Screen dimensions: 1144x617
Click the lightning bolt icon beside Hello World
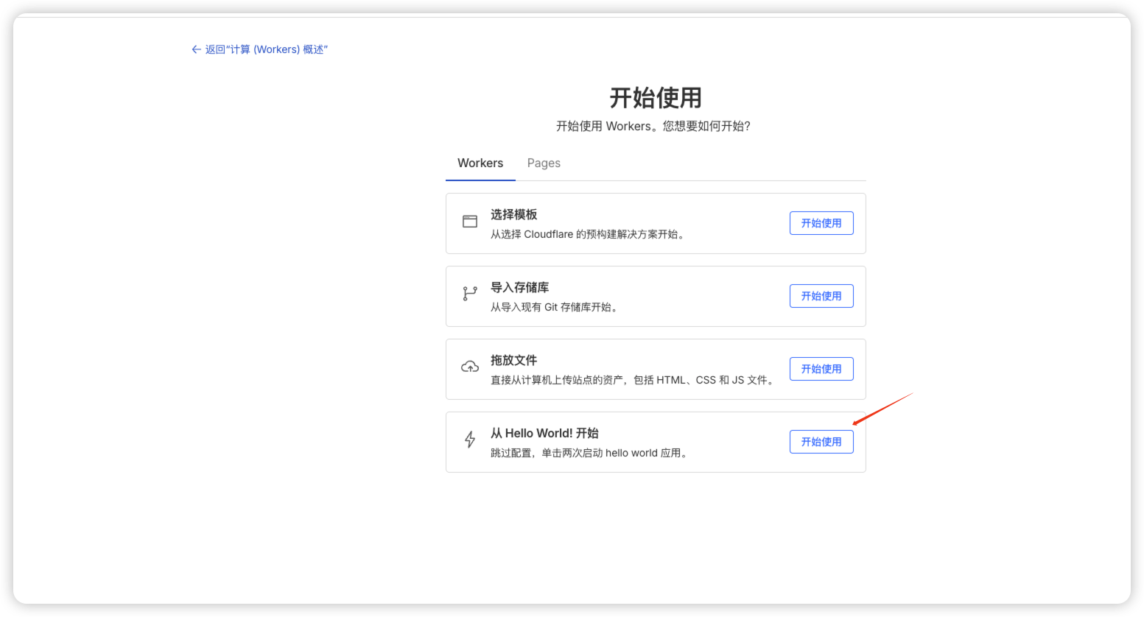[470, 440]
